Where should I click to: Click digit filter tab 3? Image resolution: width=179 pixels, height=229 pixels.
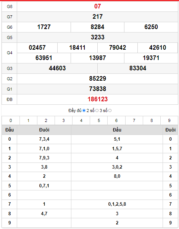[x=64, y=120]
